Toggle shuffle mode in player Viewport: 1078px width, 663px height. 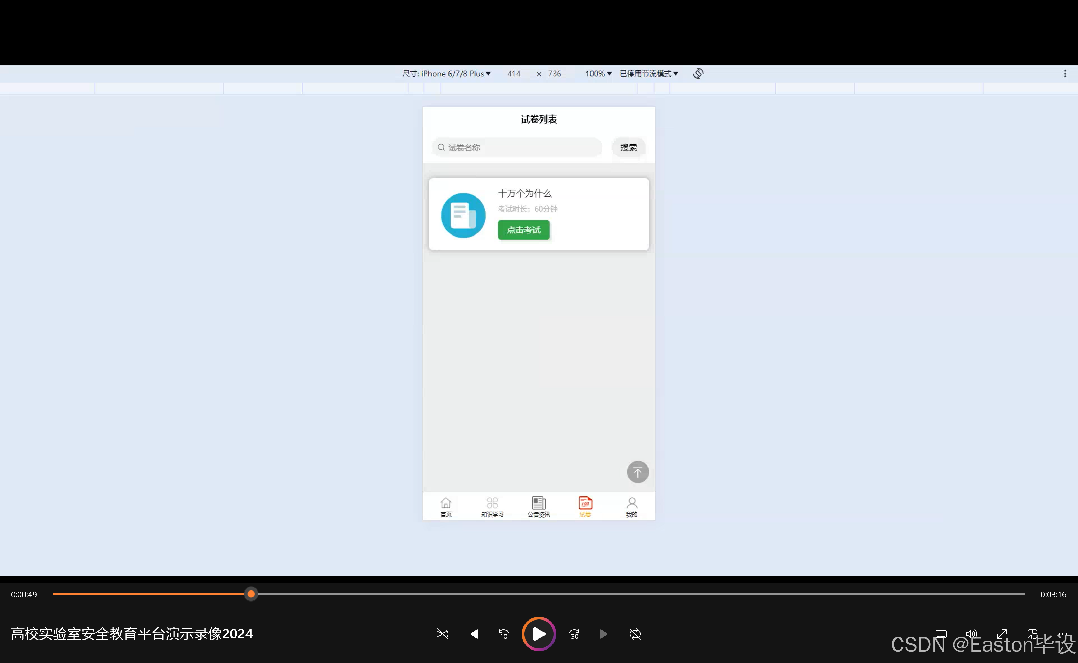pos(443,634)
